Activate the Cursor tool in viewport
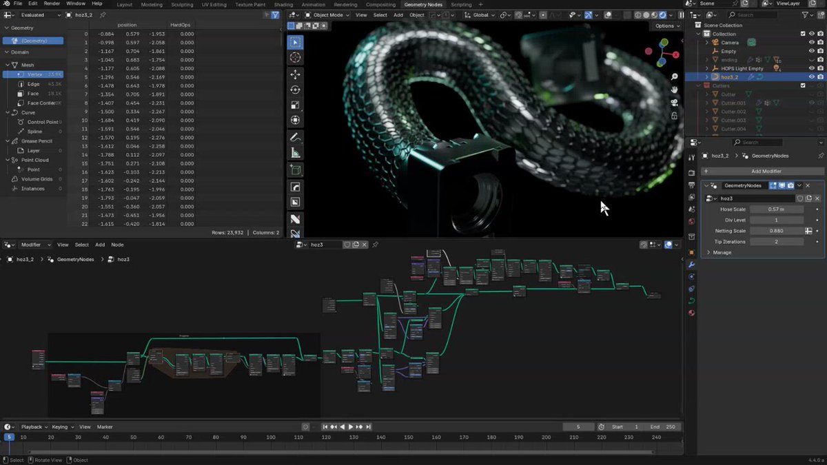Viewport: 827px width, 465px height. point(295,58)
